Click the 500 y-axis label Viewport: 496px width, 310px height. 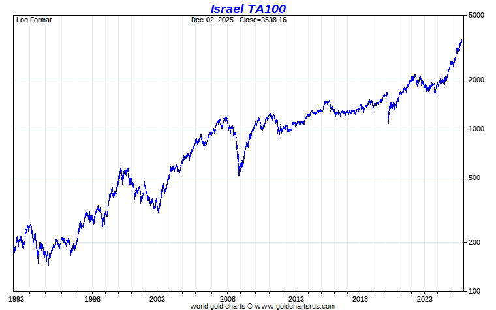(474, 178)
